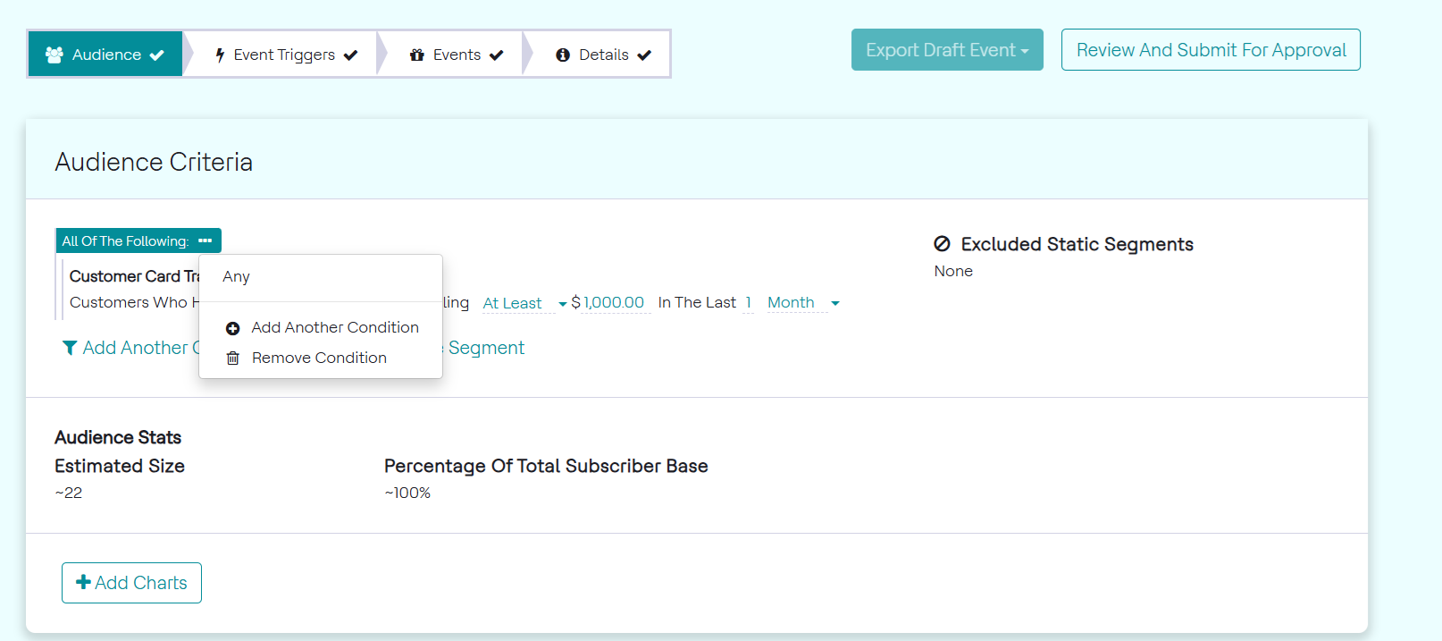Click the trash icon for Remove Condition

[233, 358]
